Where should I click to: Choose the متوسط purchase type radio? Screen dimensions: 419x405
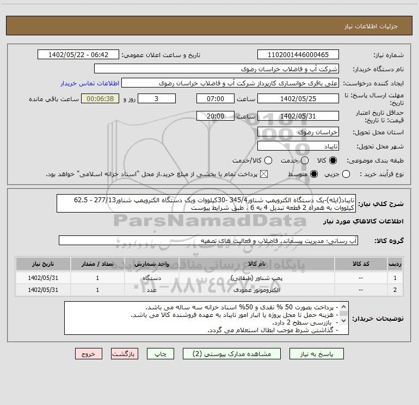pos(314,174)
